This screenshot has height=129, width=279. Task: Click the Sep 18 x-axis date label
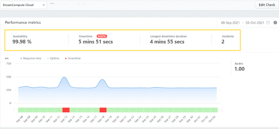101,119
